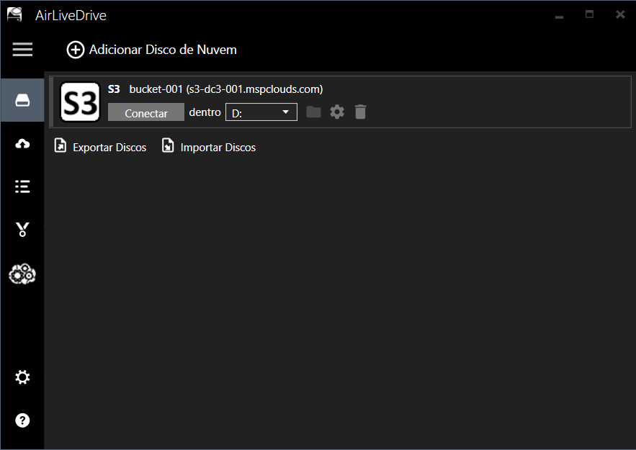Screen dimensions: 636x450
Task: Open S3 disk settings gear icon
Action: pos(337,112)
